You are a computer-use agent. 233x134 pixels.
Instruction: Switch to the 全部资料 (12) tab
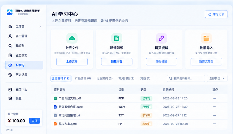tap(61, 78)
